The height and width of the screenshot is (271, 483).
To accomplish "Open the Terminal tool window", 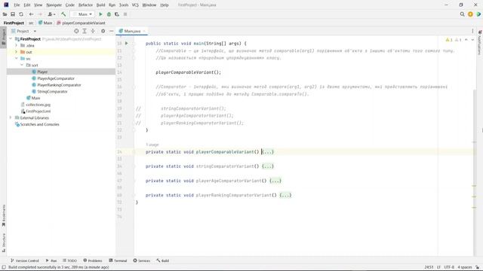I will (118, 260).
